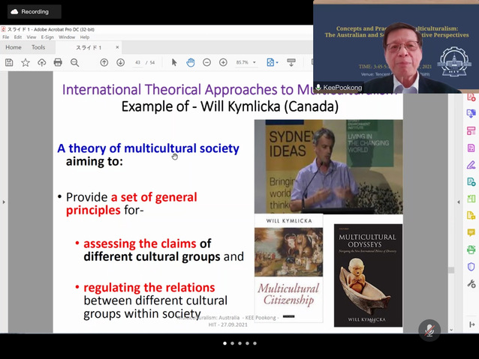Click the vertical scrollbar thumb

coord(451,271)
